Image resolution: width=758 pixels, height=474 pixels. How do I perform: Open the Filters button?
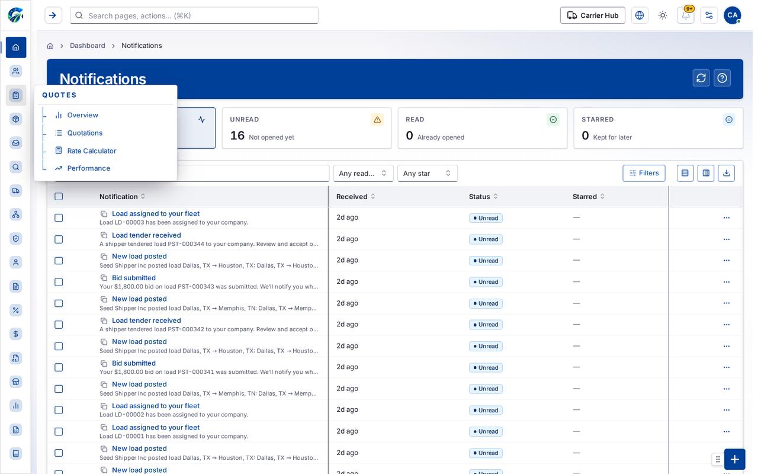644,173
